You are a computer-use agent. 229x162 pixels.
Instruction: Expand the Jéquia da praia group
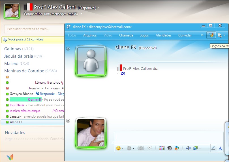23,56
